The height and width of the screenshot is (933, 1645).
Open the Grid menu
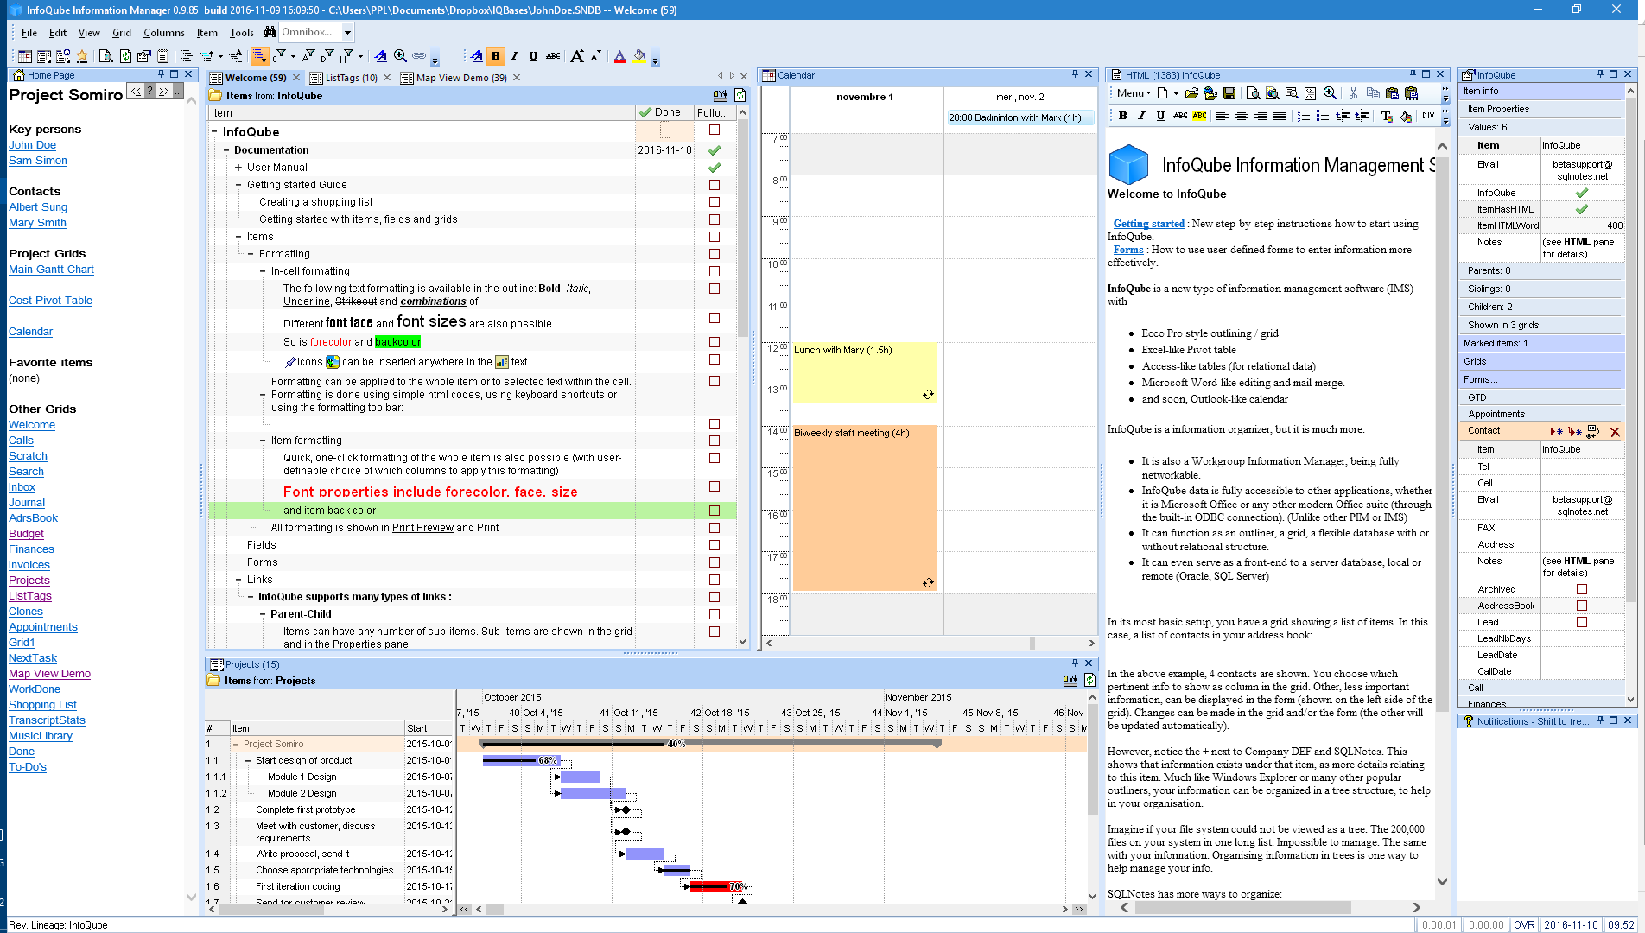pos(122,33)
